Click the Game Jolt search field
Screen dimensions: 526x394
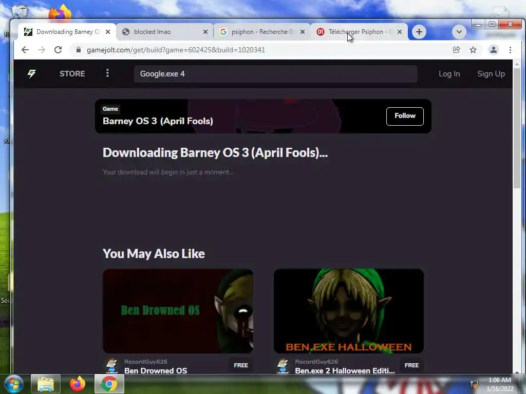coord(276,74)
